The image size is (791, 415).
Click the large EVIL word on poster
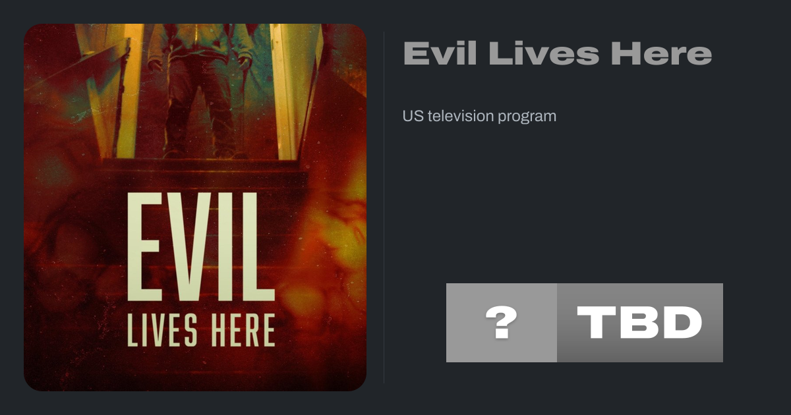click(201, 246)
